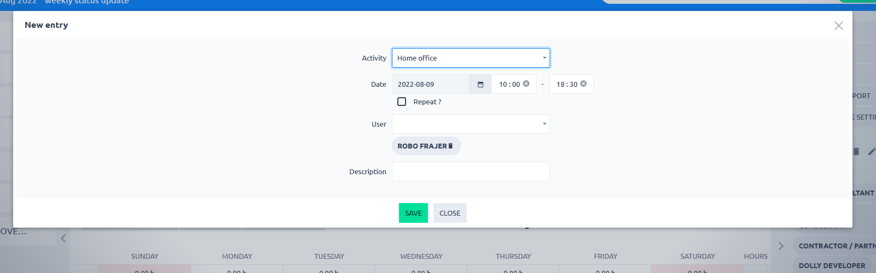Close the New entry dialog with X
Image resolution: width=876 pixels, height=273 pixels.
(838, 26)
